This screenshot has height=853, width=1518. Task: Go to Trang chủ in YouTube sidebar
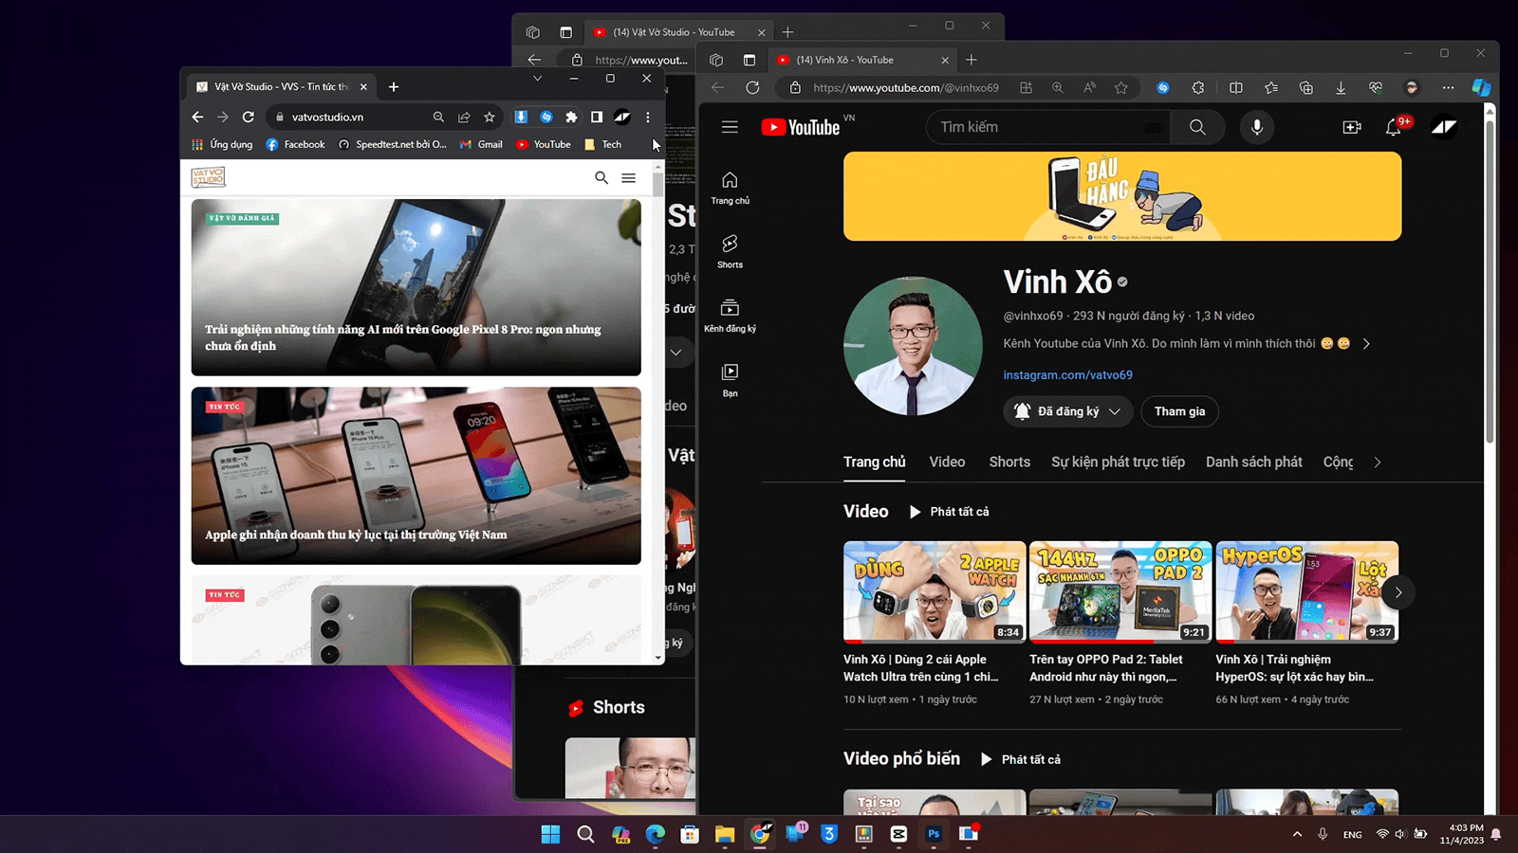[730, 188]
